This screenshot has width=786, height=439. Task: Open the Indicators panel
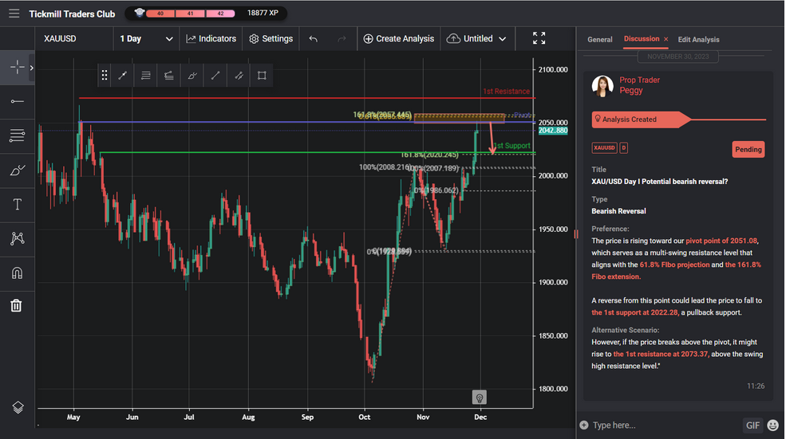[x=211, y=38]
